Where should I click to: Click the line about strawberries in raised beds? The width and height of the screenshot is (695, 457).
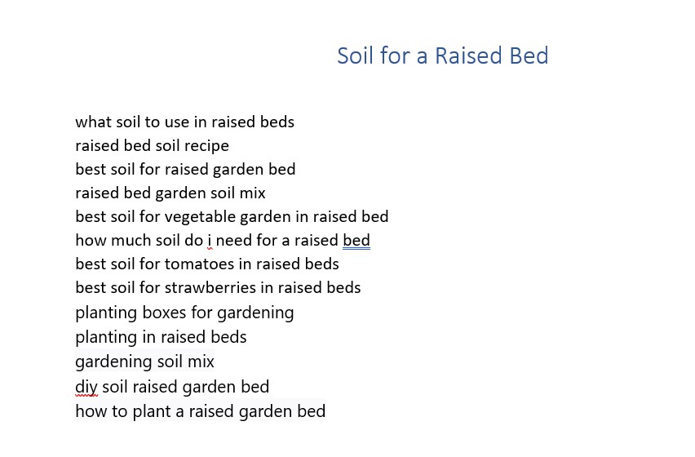(218, 288)
